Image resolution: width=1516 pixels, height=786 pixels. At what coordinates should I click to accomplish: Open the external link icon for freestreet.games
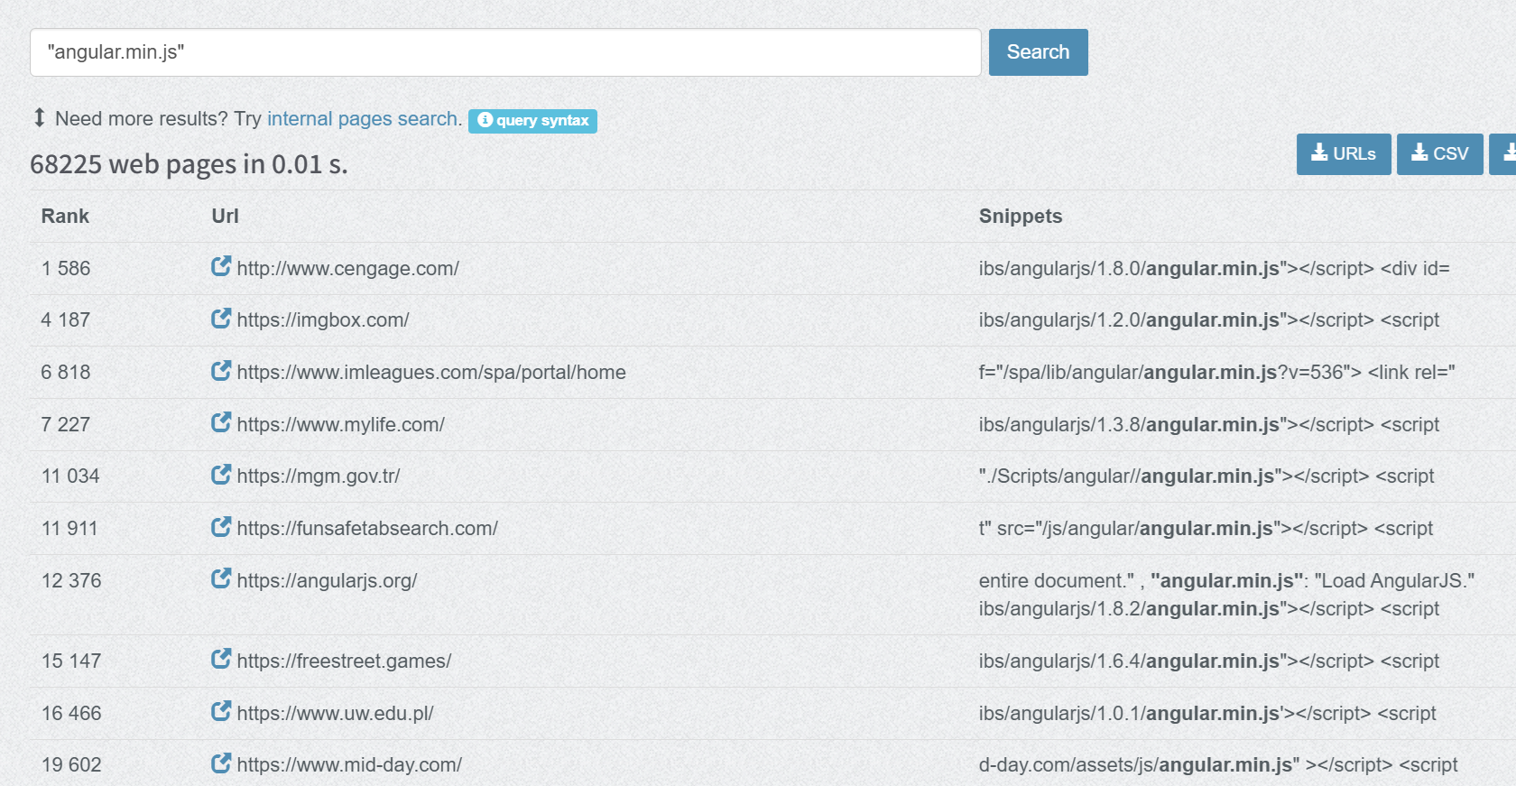pos(221,659)
